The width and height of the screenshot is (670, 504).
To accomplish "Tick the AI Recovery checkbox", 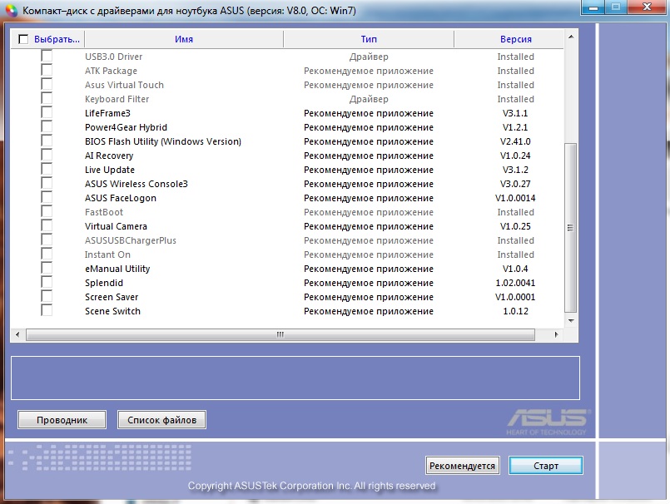I will pos(47,156).
